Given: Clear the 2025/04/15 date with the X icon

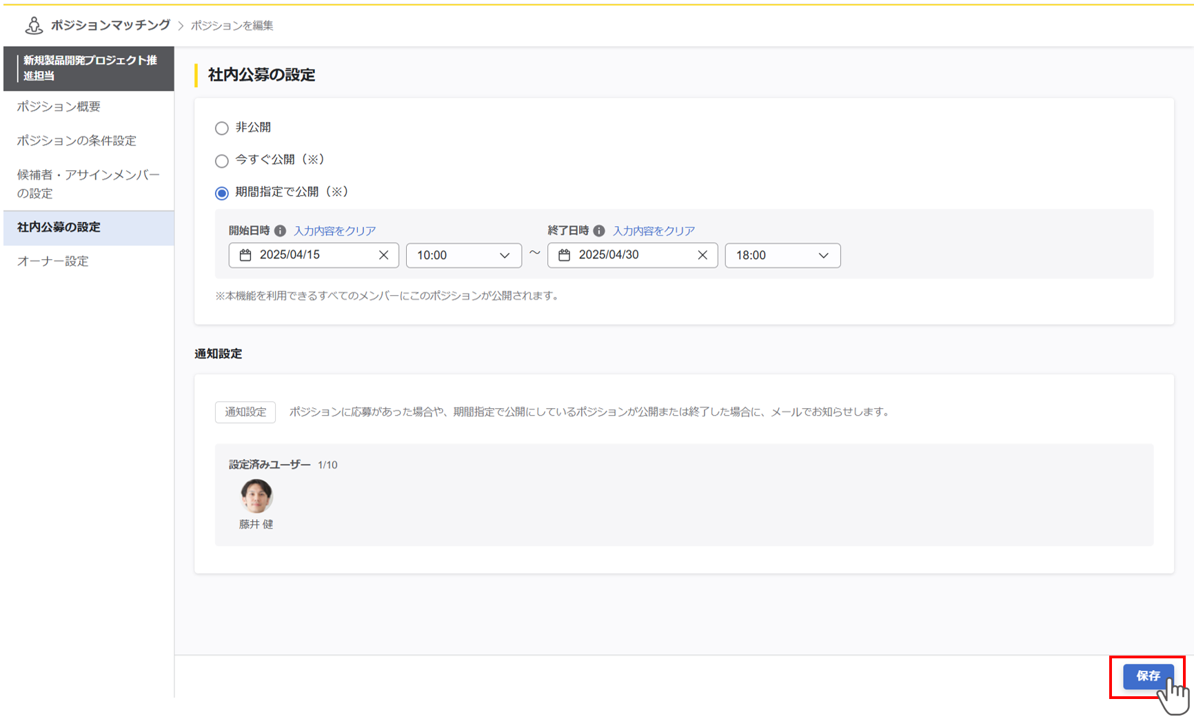Looking at the screenshot, I should (x=383, y=255).
